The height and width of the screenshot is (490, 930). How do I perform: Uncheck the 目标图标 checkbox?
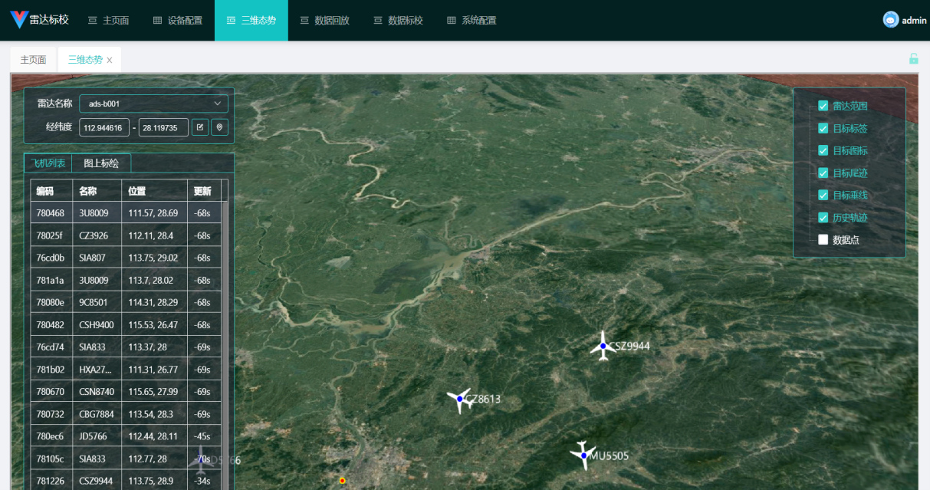tap(823, 150)
